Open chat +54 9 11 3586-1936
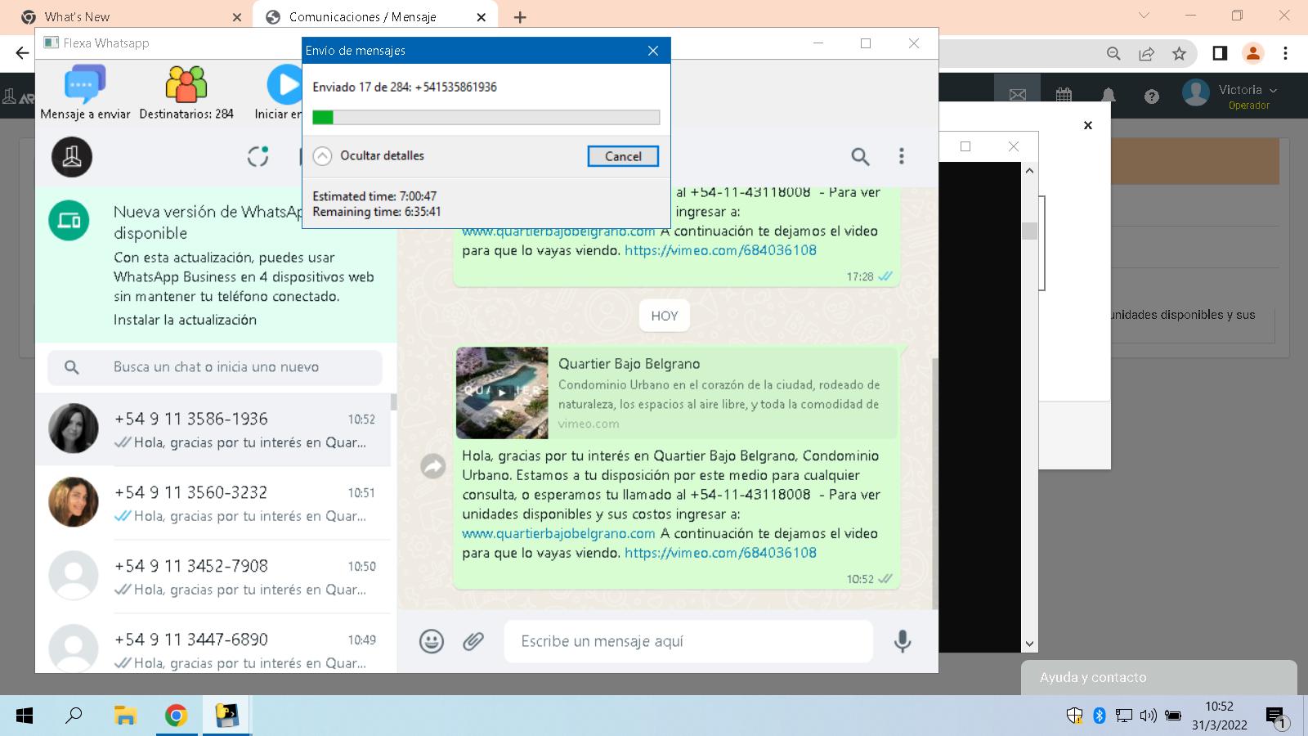 click(x=213, y=429)
